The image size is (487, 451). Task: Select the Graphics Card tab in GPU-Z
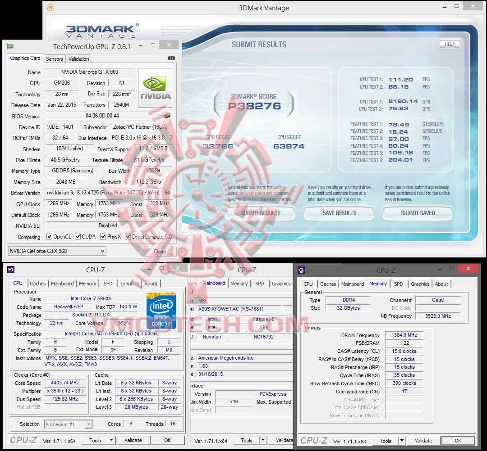coord(25,58)
